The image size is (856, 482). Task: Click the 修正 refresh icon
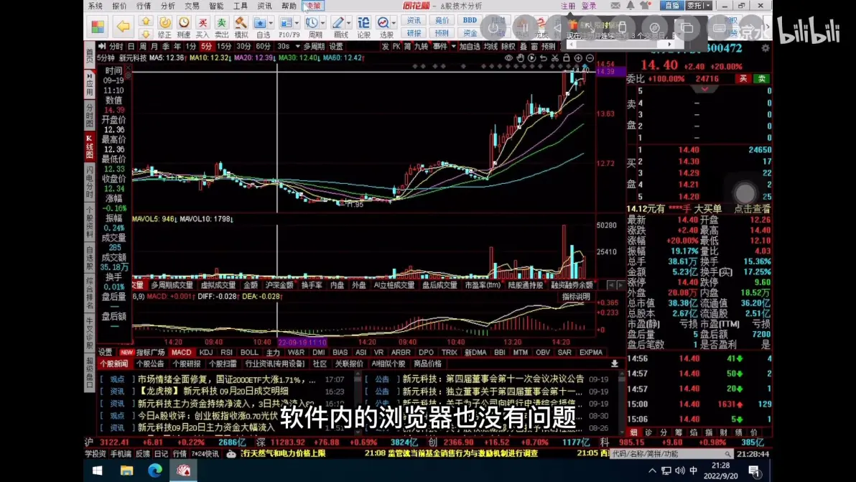click(164, 22)
